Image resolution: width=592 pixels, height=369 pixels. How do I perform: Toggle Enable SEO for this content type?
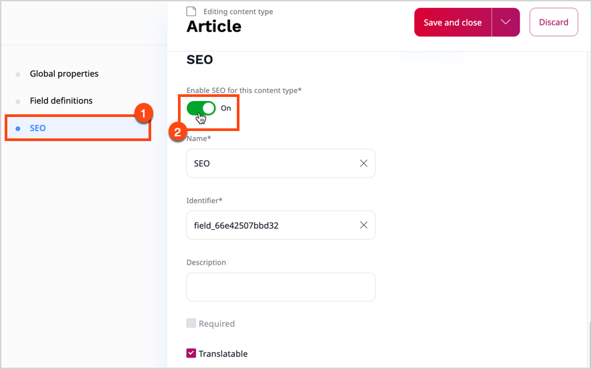coord(201,108)
